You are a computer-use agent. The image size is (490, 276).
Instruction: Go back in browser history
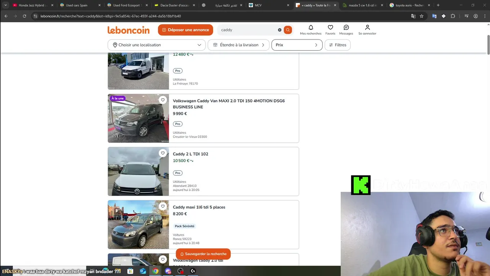tap(6, 16)
